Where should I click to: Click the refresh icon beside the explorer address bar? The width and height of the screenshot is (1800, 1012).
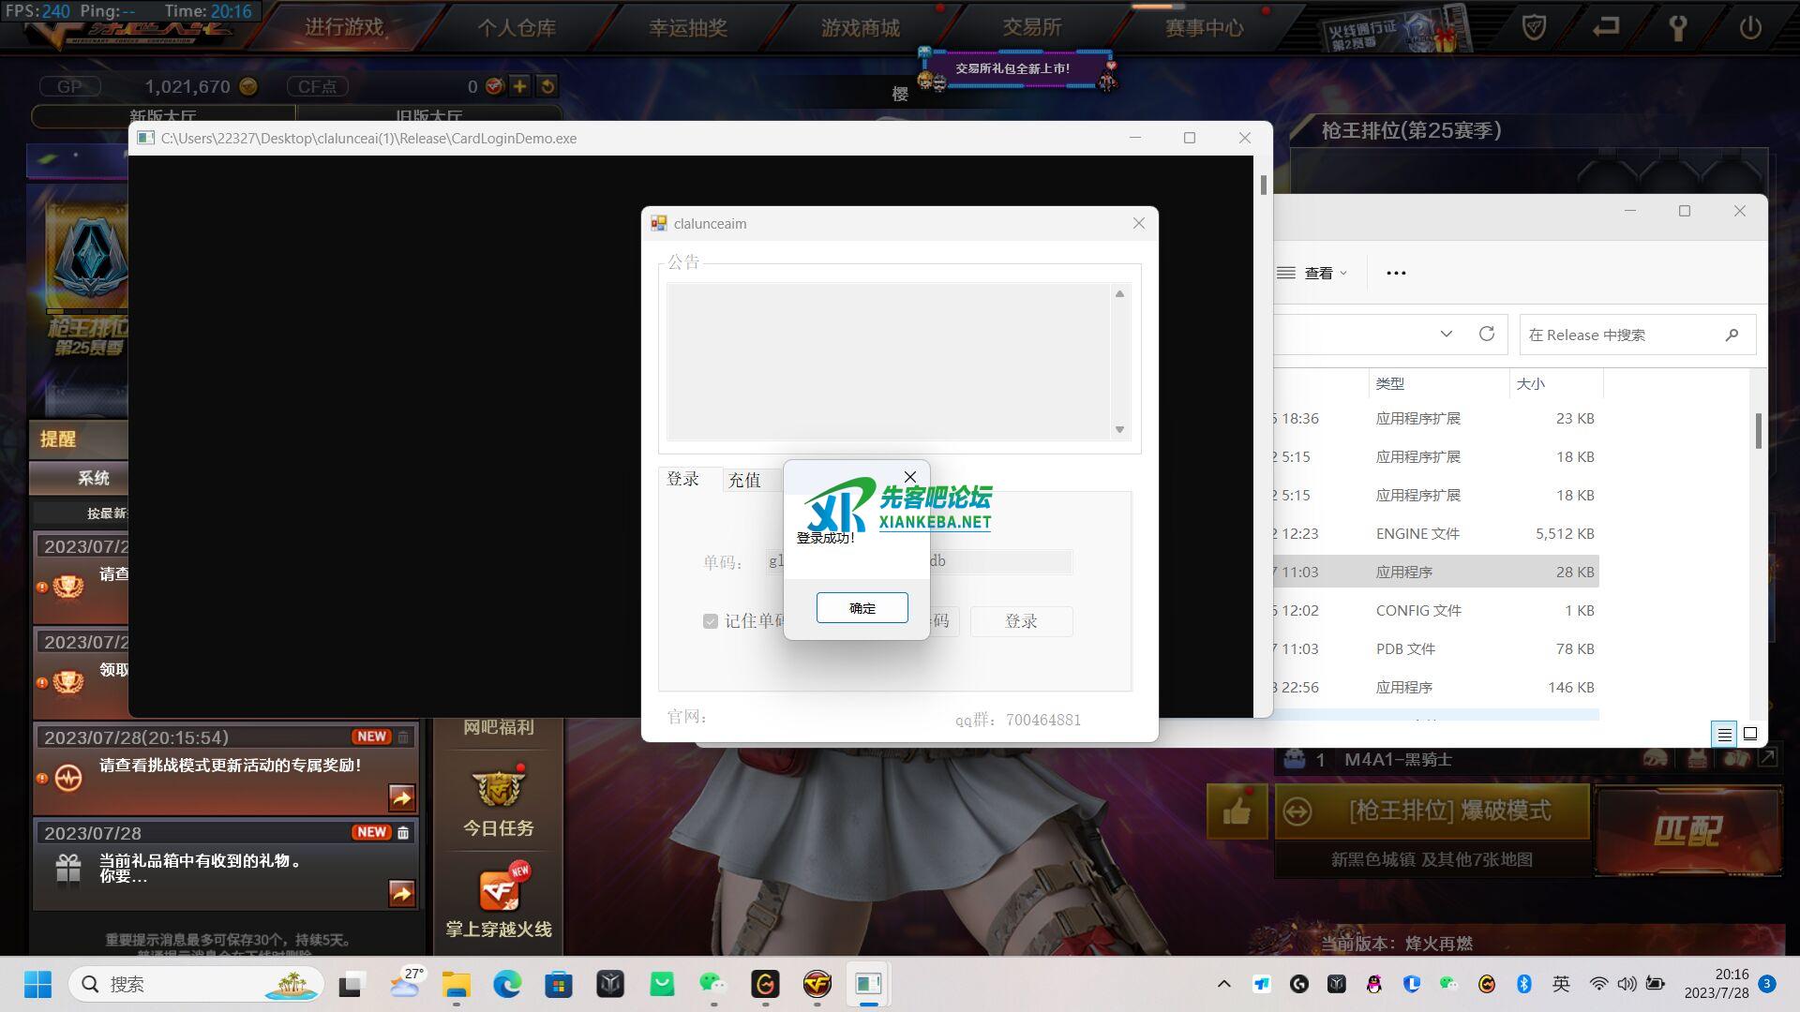(1486, 335)
